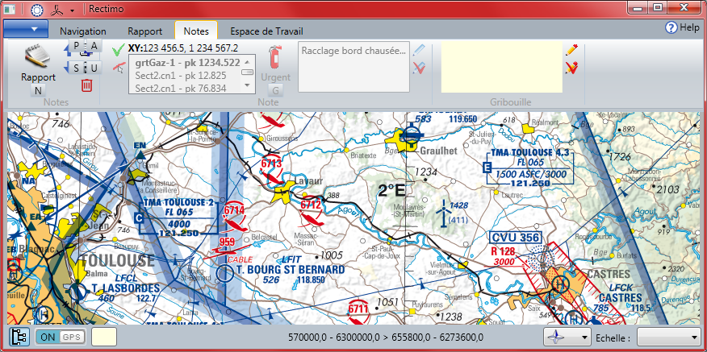Select list row grtGaz-1 - pk 1234.522
Image resolution: width=707 pixels, height=352 pixels.
[187, 63]
